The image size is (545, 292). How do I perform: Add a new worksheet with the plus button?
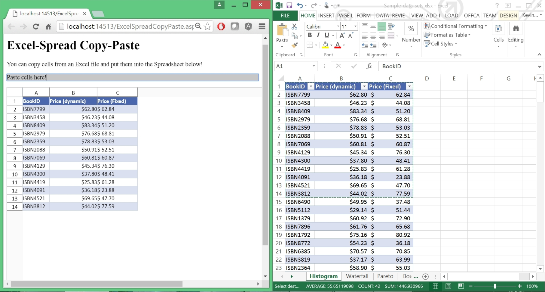pyautogui.click(x=425, y=276)
